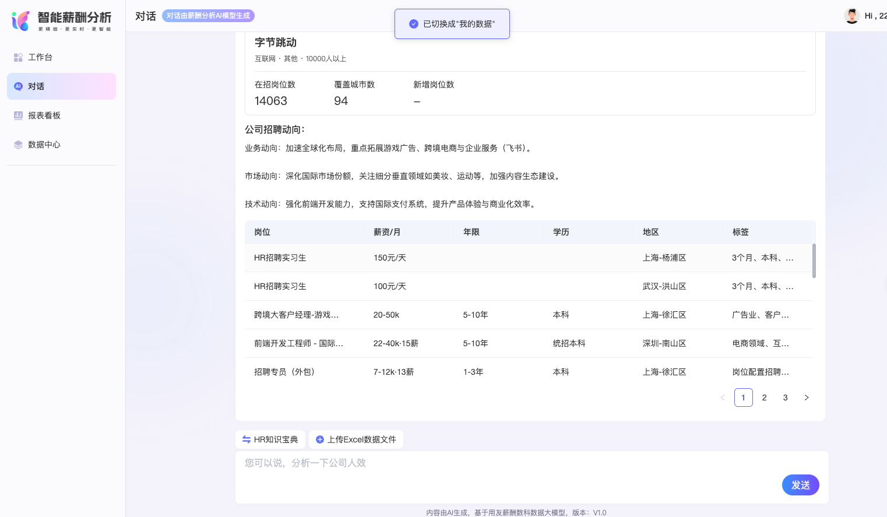Go to pagination page 3
887x517 pixels.
coord(785,398)
